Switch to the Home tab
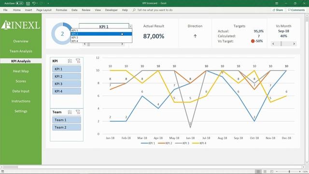This screenshot has height=174, width=309. click(17, 10)
